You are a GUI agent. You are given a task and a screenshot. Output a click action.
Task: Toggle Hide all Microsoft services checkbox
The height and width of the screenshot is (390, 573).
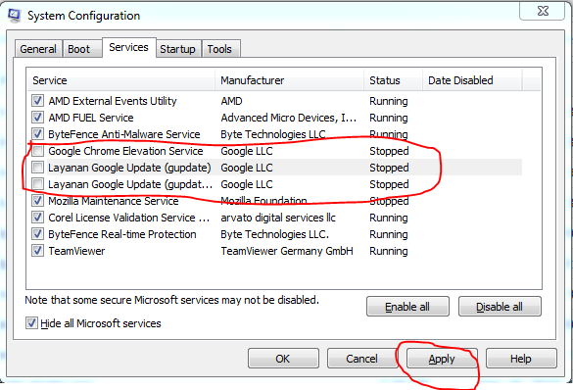click(x=31, y=323)
